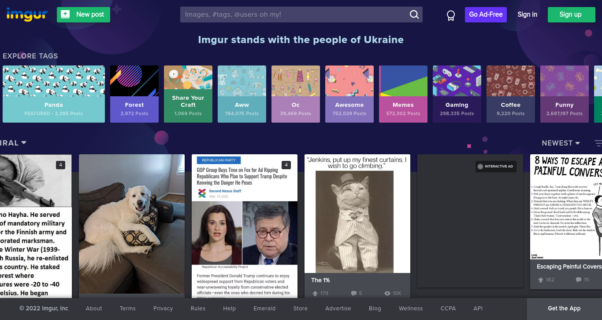602x320 pixels.
Task: Expand the Viral section dropdown
Action: coord(13,143)
